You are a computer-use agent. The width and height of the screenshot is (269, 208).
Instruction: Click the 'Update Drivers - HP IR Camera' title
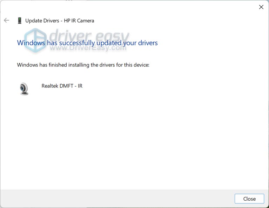[x=60, y=21]
